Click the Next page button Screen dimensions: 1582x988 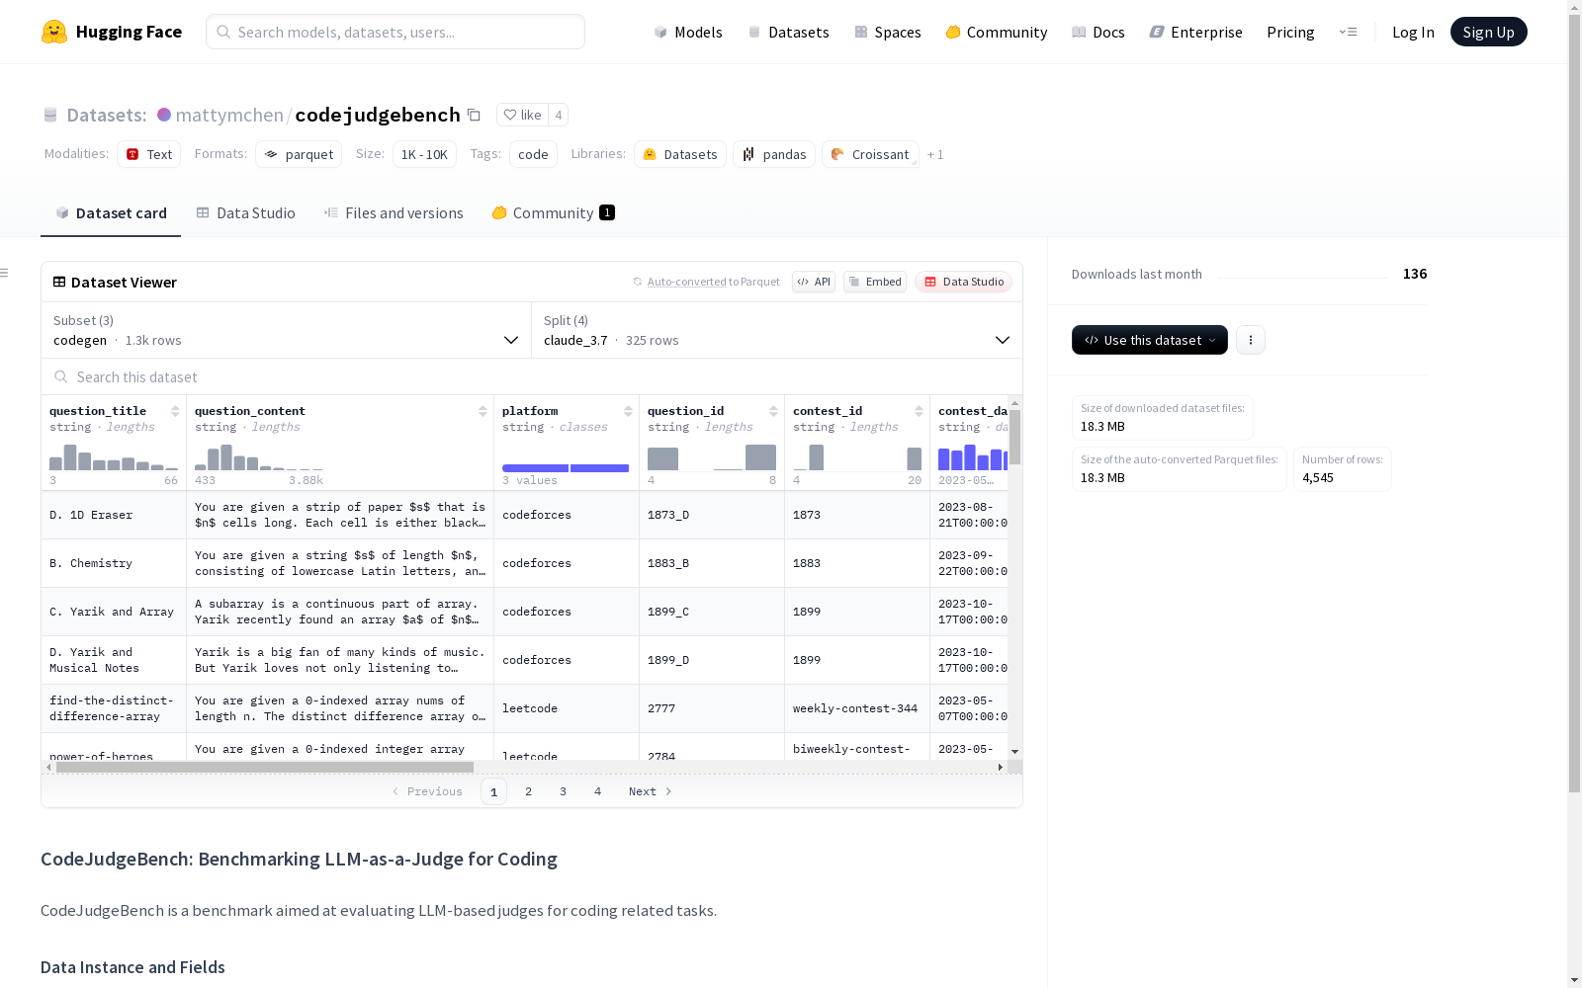[651, 791]
